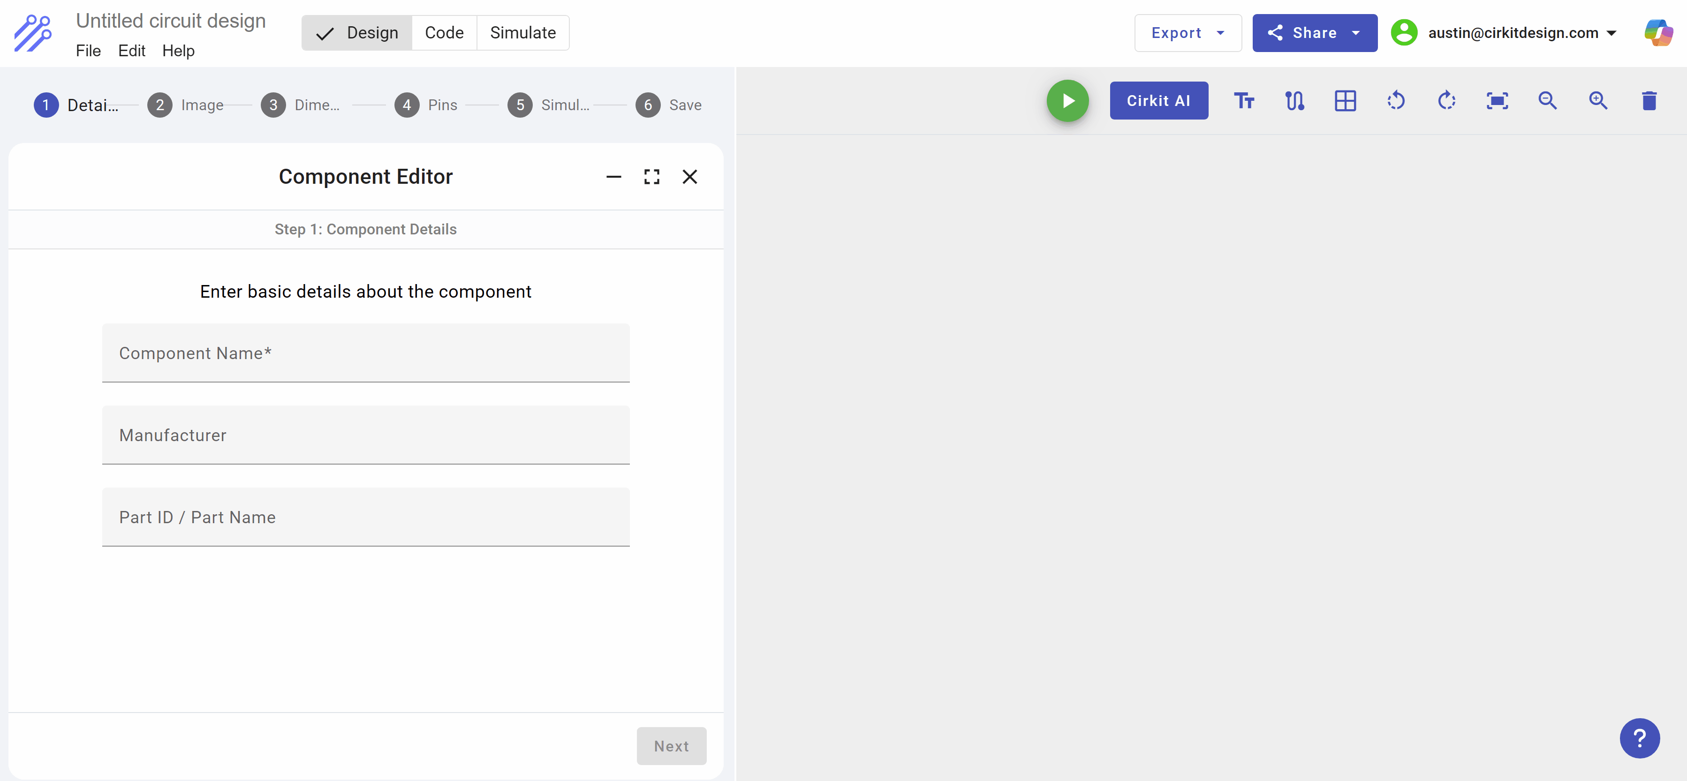Select the wire routing tool icon

click(x=1295, y=101)
